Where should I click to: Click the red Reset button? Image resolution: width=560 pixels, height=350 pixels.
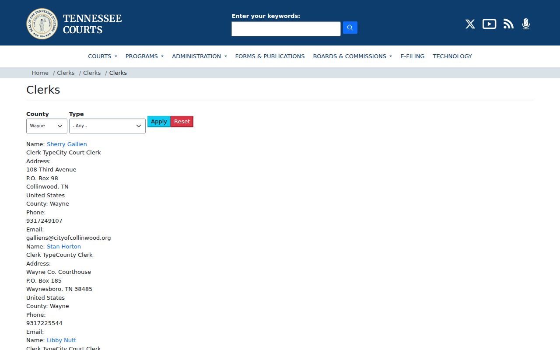pyautogui.click(x=182, y=122)
